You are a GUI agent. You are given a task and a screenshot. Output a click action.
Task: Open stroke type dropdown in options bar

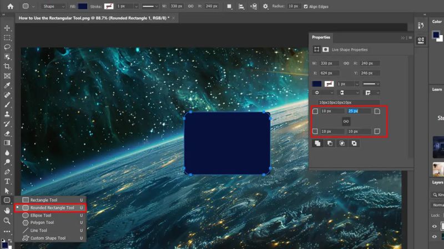pyautogui.click(x=150, y=6)
